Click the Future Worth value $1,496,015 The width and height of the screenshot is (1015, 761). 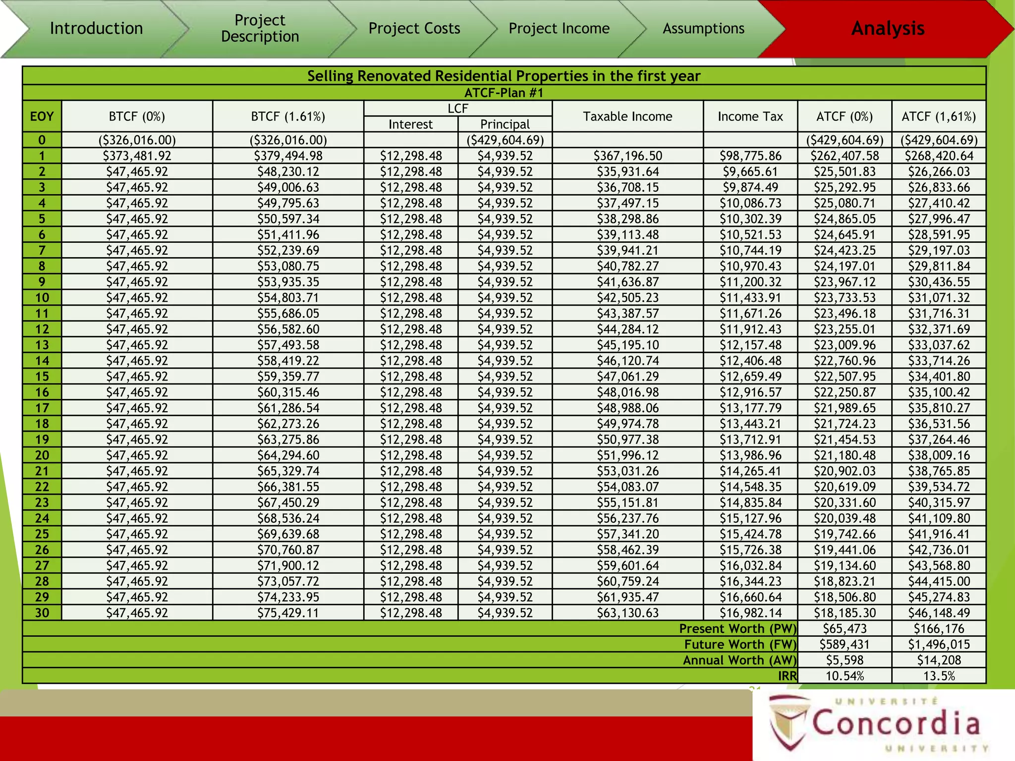click(939, 644)
